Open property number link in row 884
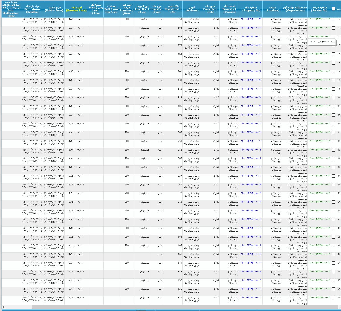The width and height of the screenshot is (341, 311). [251, 28]
